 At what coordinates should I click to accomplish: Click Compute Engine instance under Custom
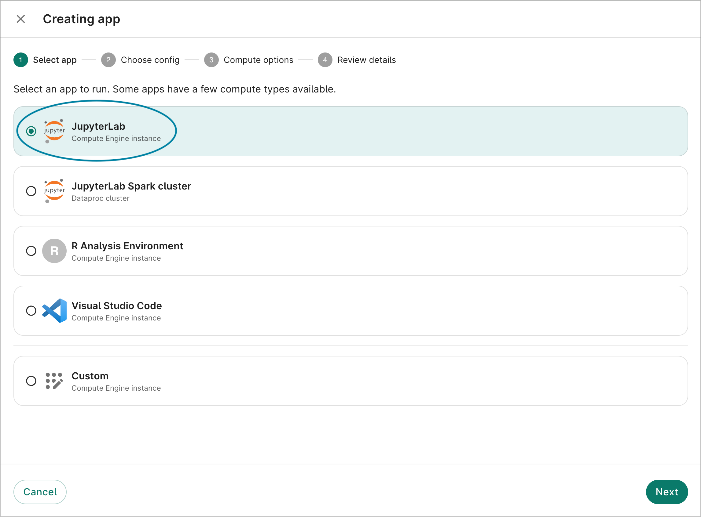116,388
